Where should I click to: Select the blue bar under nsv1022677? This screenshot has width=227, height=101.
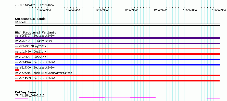tap(117, 59)
